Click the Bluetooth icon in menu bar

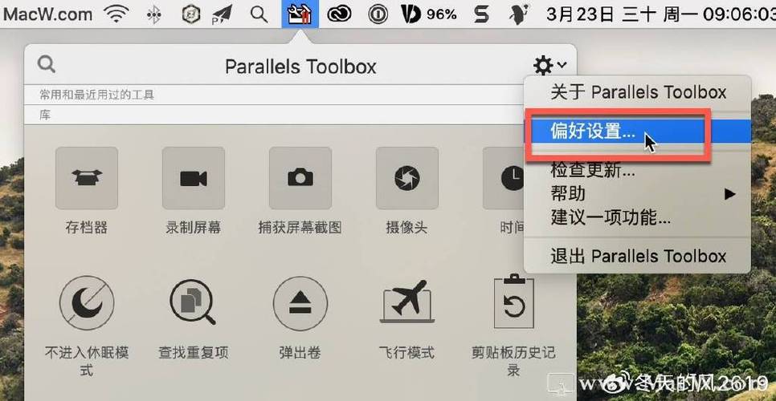tap(154, 14)
